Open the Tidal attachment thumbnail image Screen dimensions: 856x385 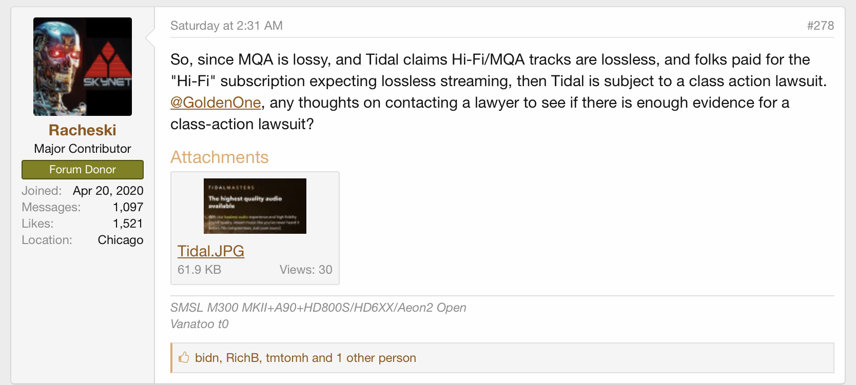tap(255, 206)
